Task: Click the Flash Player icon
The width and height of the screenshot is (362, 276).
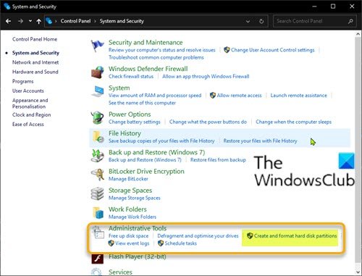Action: coord(98,259)
